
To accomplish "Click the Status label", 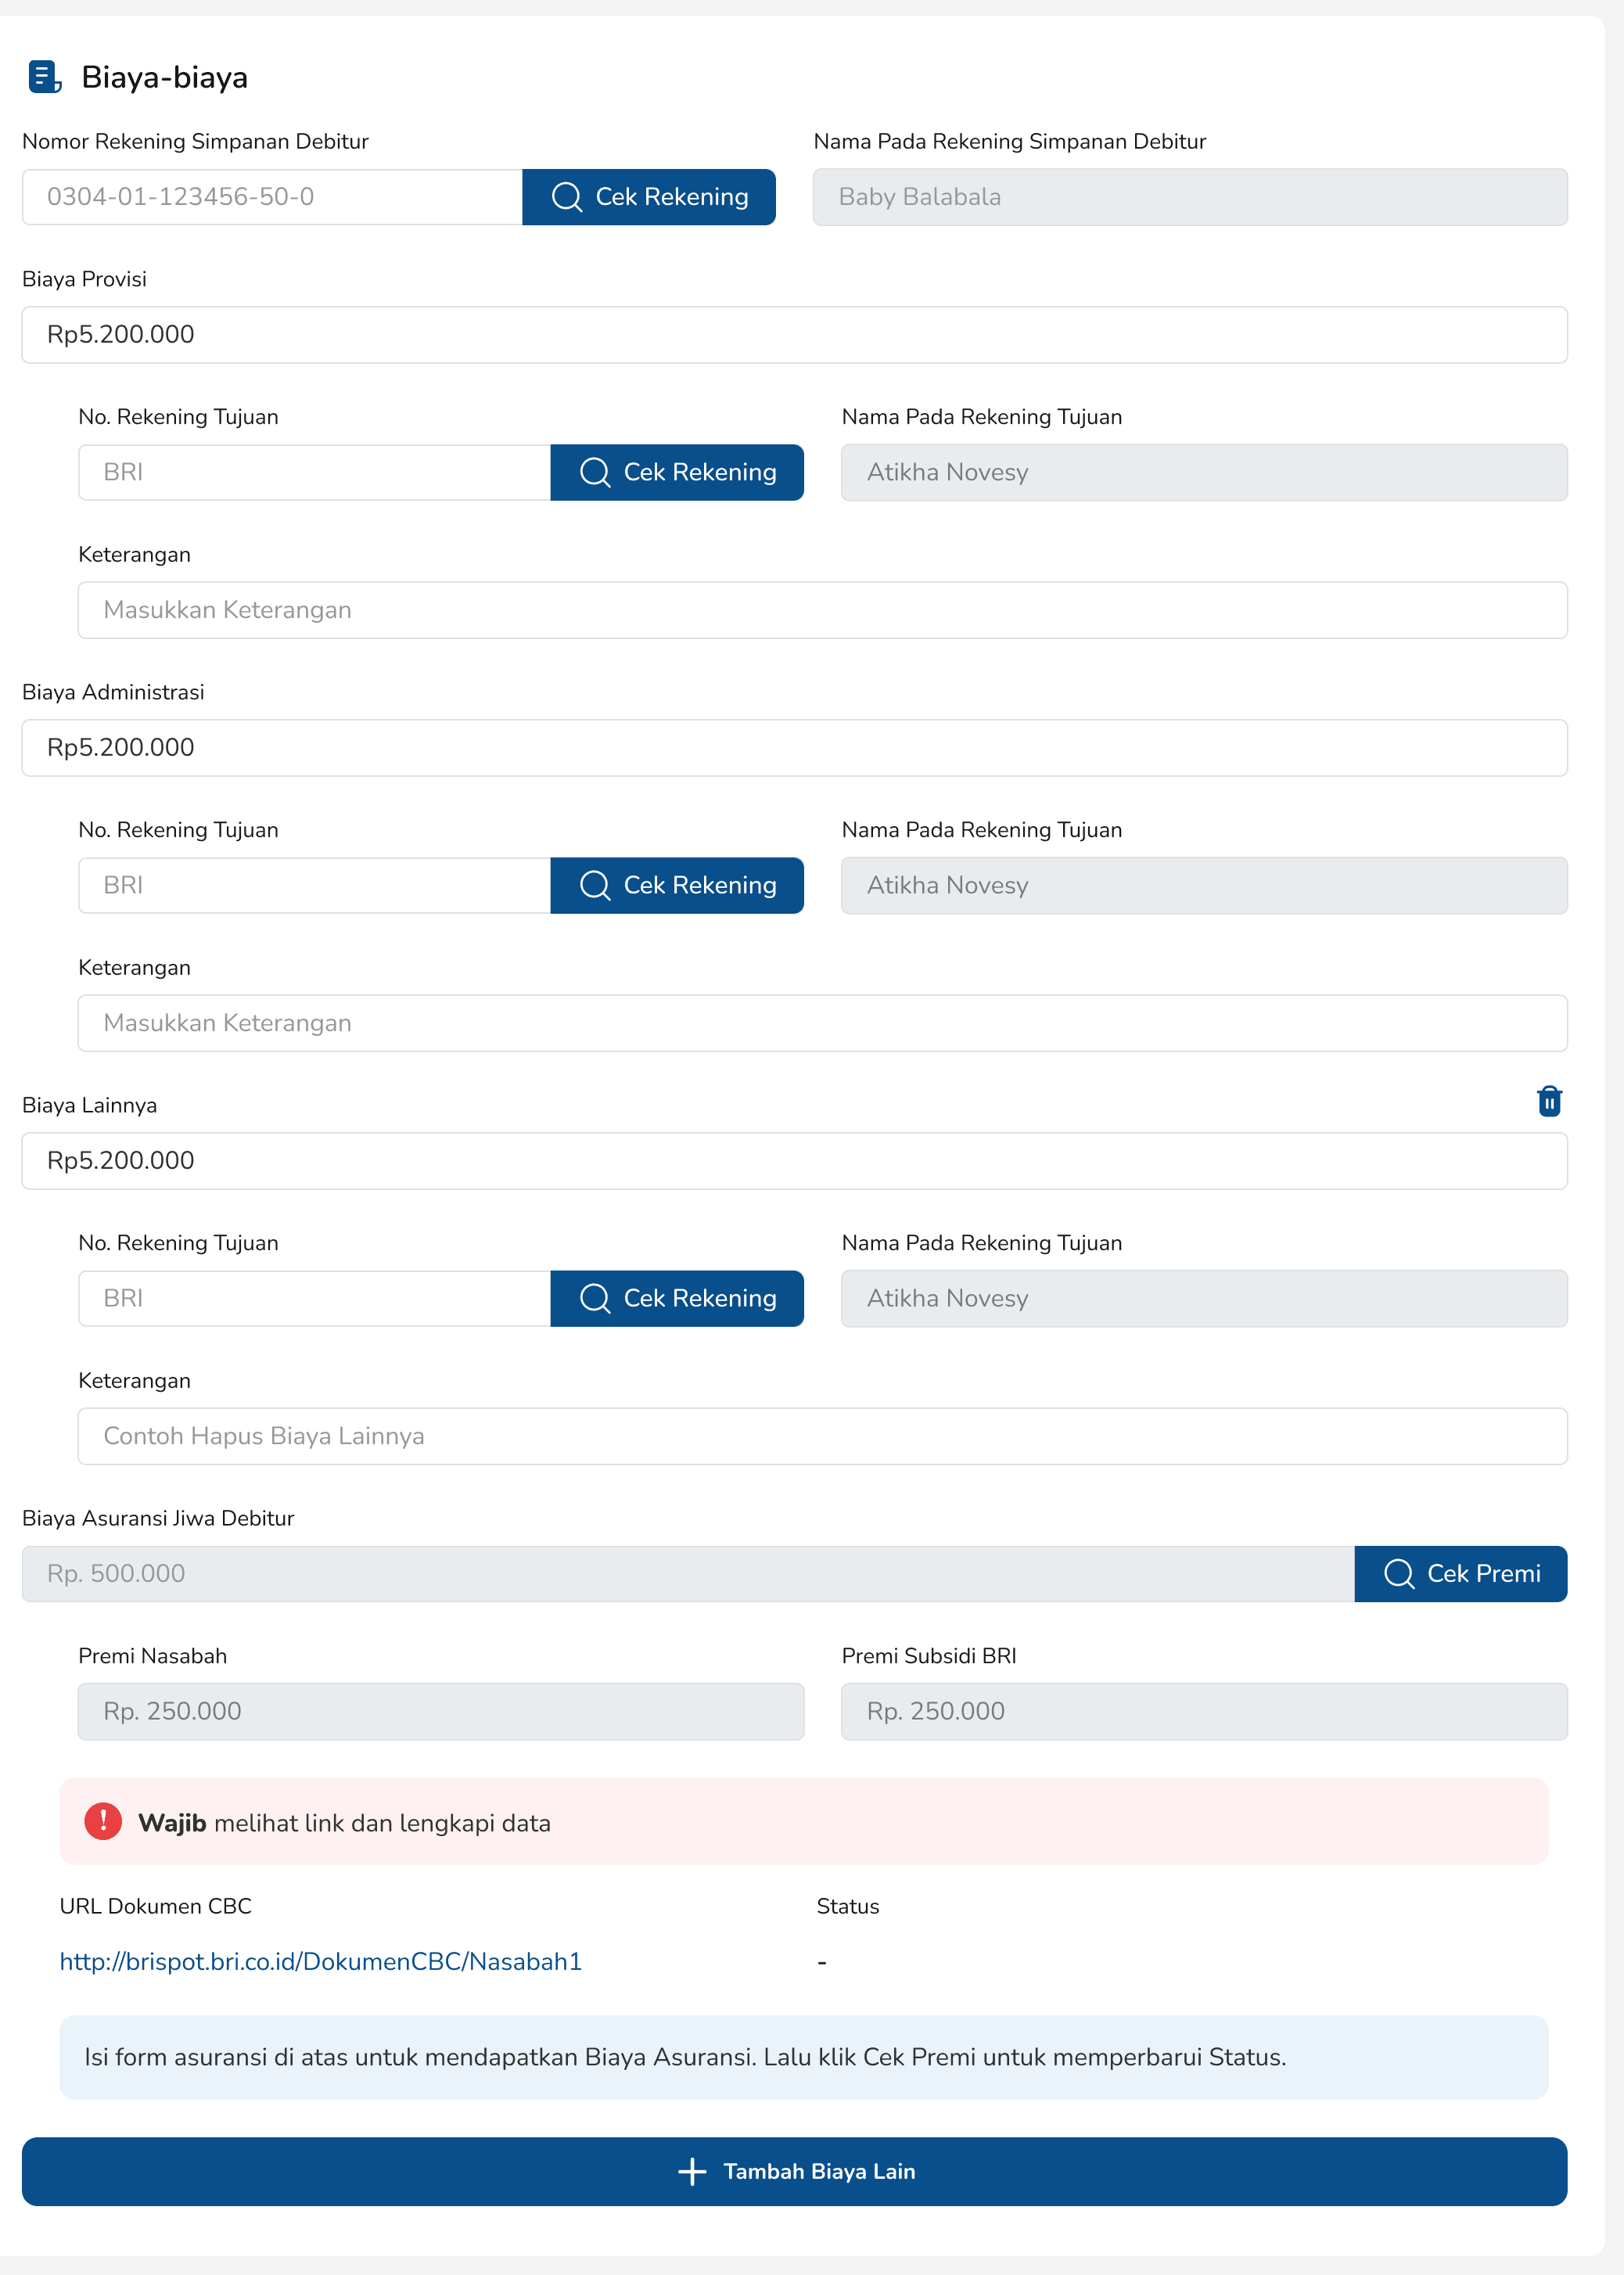I will [848, 1906].
